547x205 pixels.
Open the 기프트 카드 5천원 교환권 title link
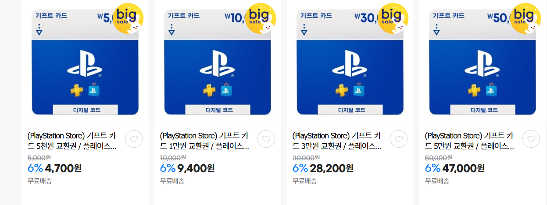click(x=72, y=141)
